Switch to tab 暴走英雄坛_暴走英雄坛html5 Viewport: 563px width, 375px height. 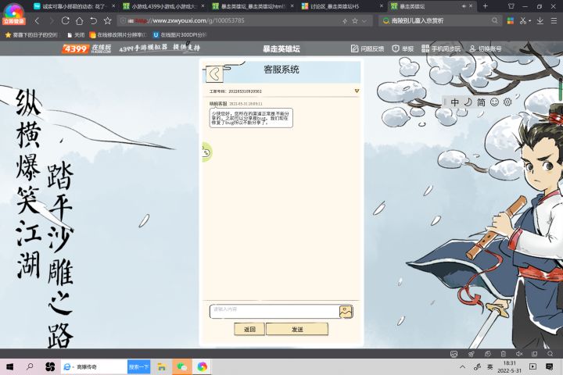pyautogui.click(x=253, y=6)
